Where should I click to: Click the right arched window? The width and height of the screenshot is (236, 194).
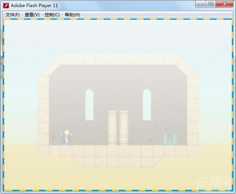pos(147,104)
